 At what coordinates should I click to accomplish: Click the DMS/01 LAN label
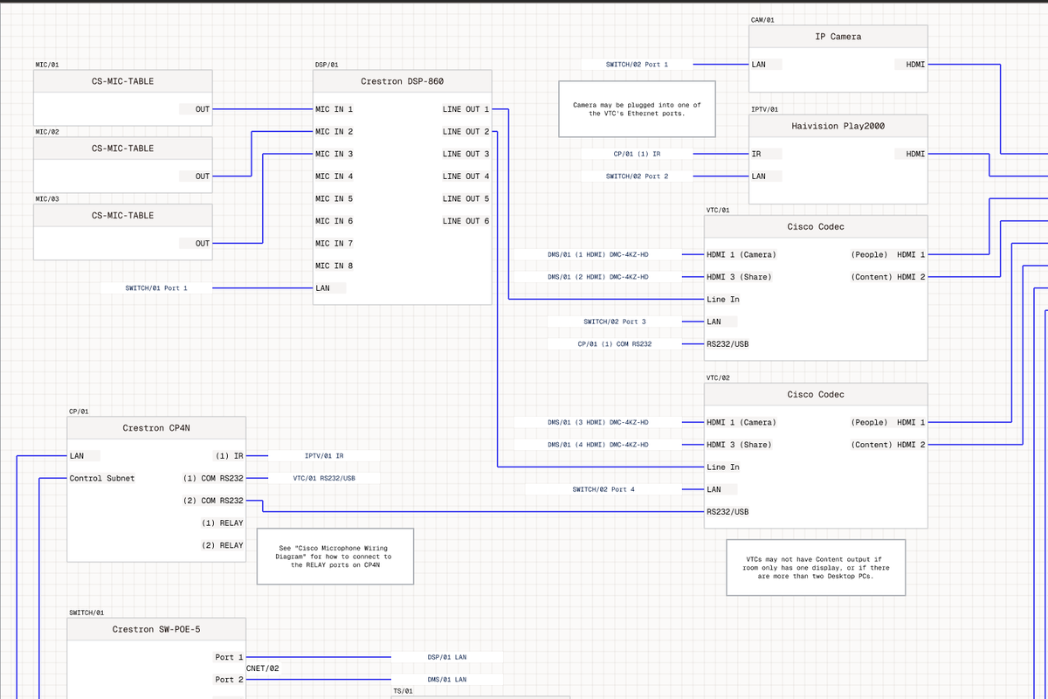point(447,680)
